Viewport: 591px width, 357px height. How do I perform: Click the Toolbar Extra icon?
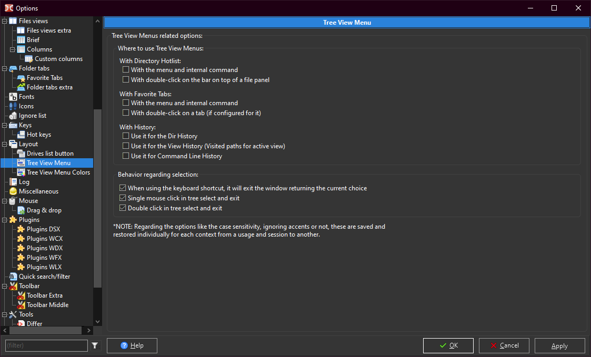(x=21, y=295)
